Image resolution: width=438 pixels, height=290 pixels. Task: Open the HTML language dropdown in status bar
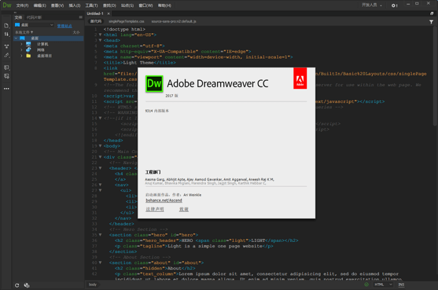[383, 284]
